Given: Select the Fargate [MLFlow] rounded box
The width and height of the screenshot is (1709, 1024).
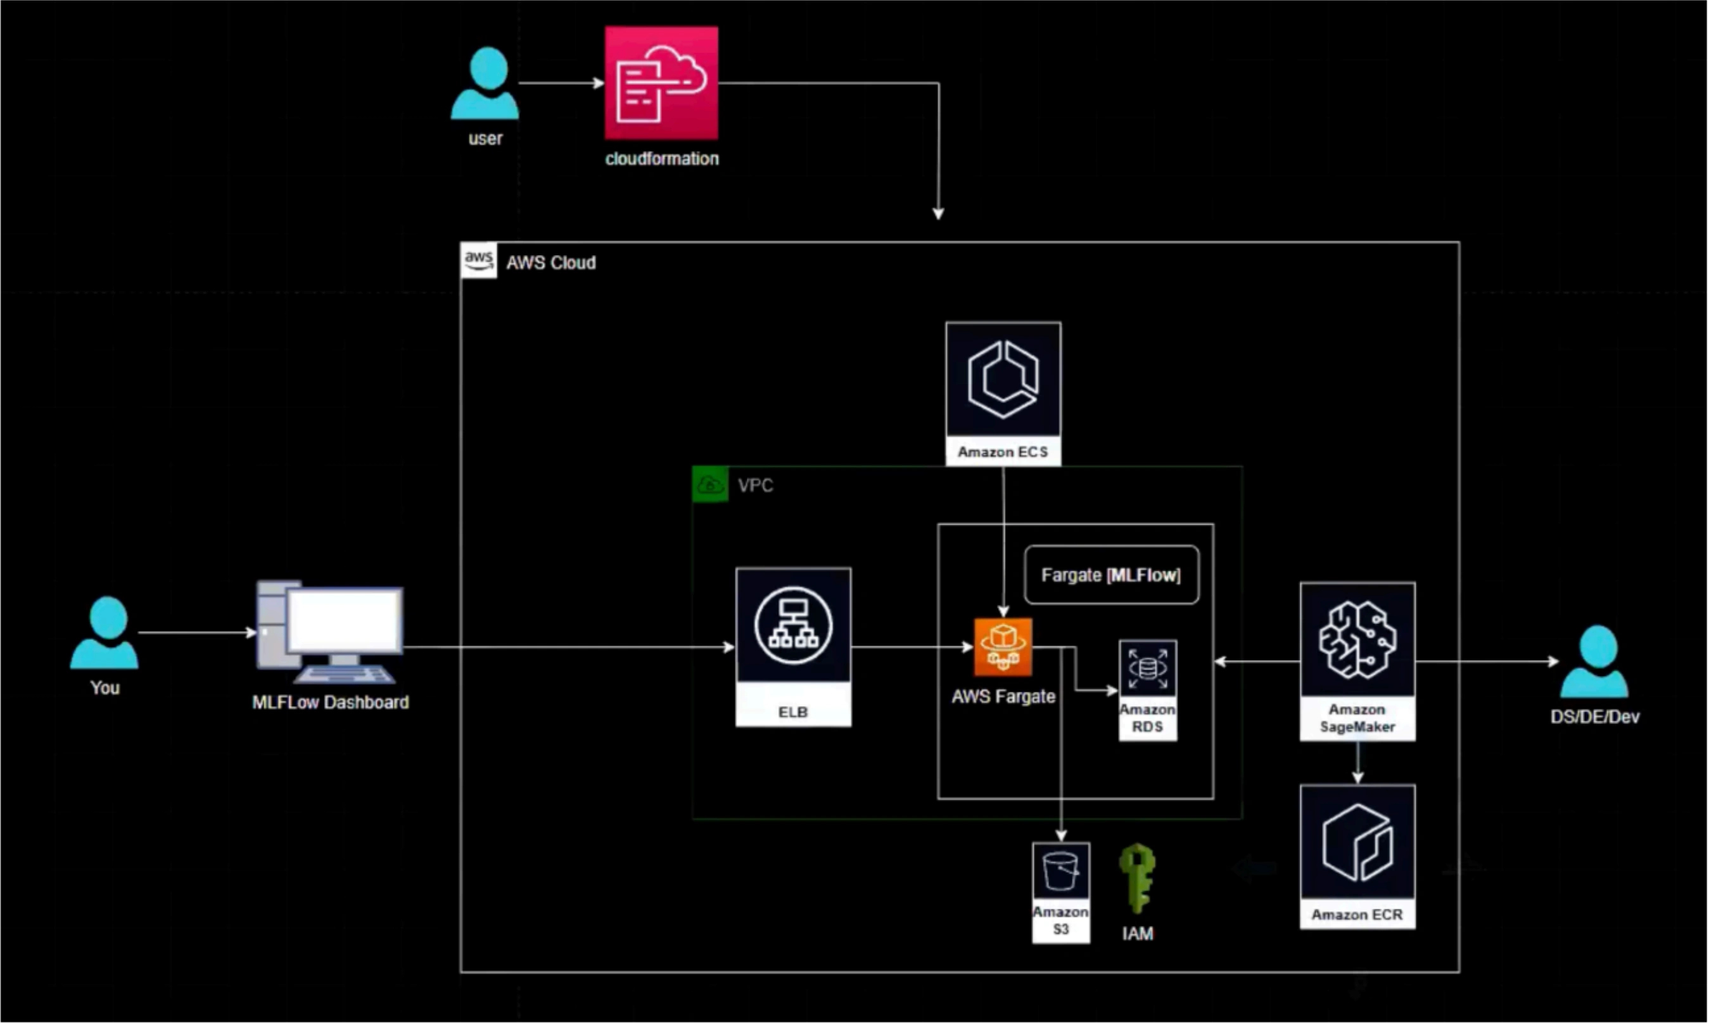Looking at the screenshot, I should (1111, 575).
